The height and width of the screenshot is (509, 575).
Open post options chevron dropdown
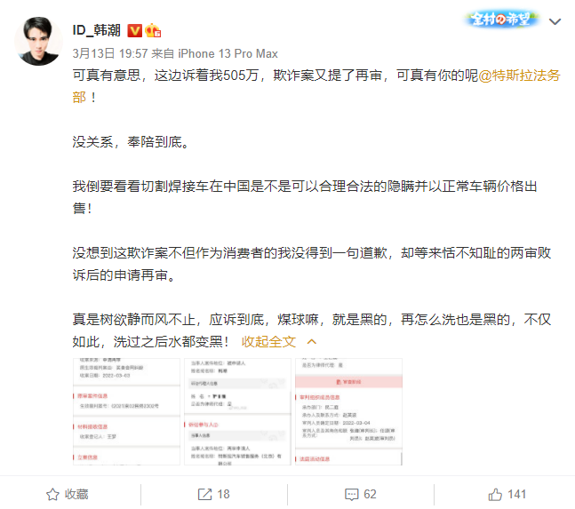coord(555,21)
